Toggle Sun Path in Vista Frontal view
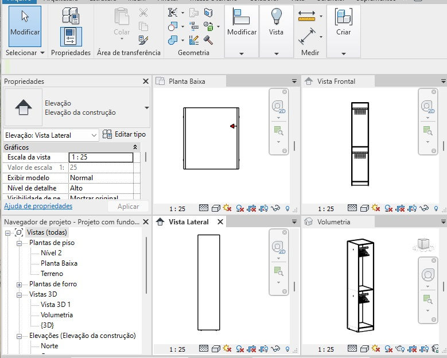447x358 pixels. [376, 208]
